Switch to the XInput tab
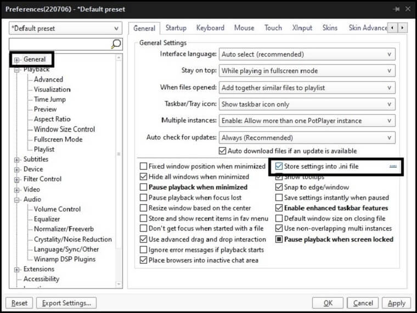This screenshot has height=313, width=417. [x=302, y=28]
